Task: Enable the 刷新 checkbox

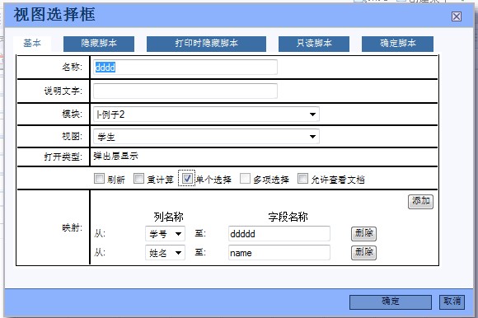Action: pos(99,179)
